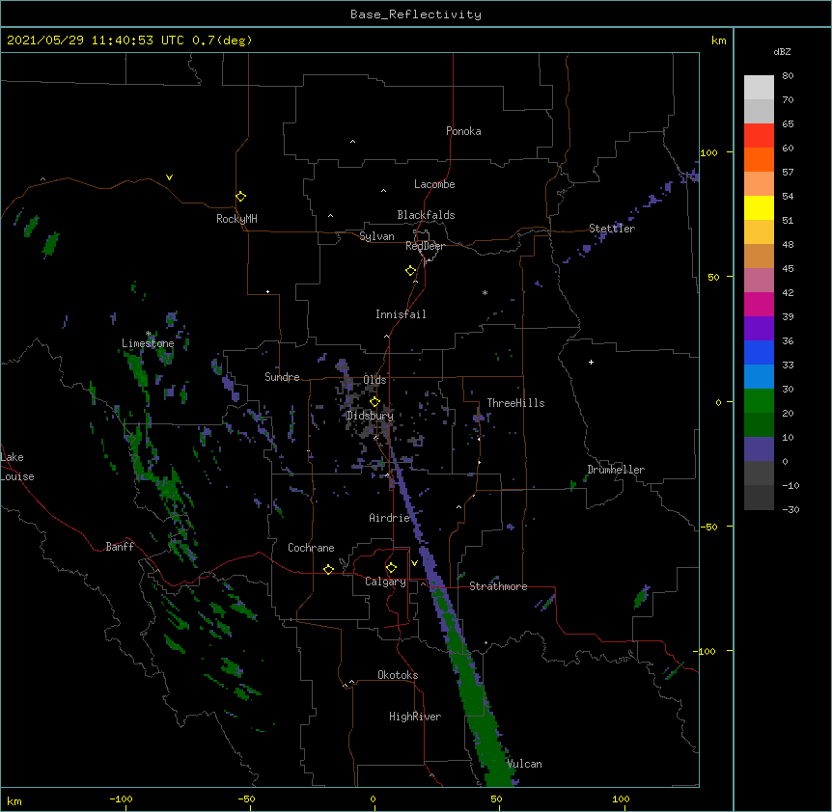Select the Airdrie label

389,518
